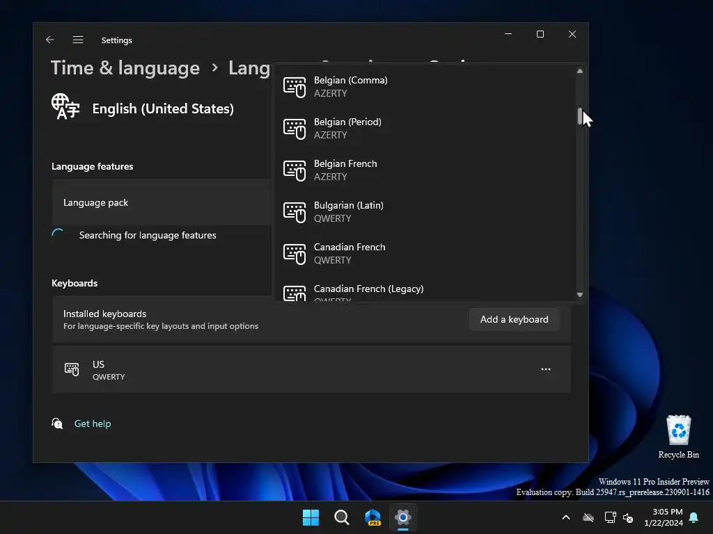Pick Bulgarian (Latin) keyboard layout

pos(423,212)
